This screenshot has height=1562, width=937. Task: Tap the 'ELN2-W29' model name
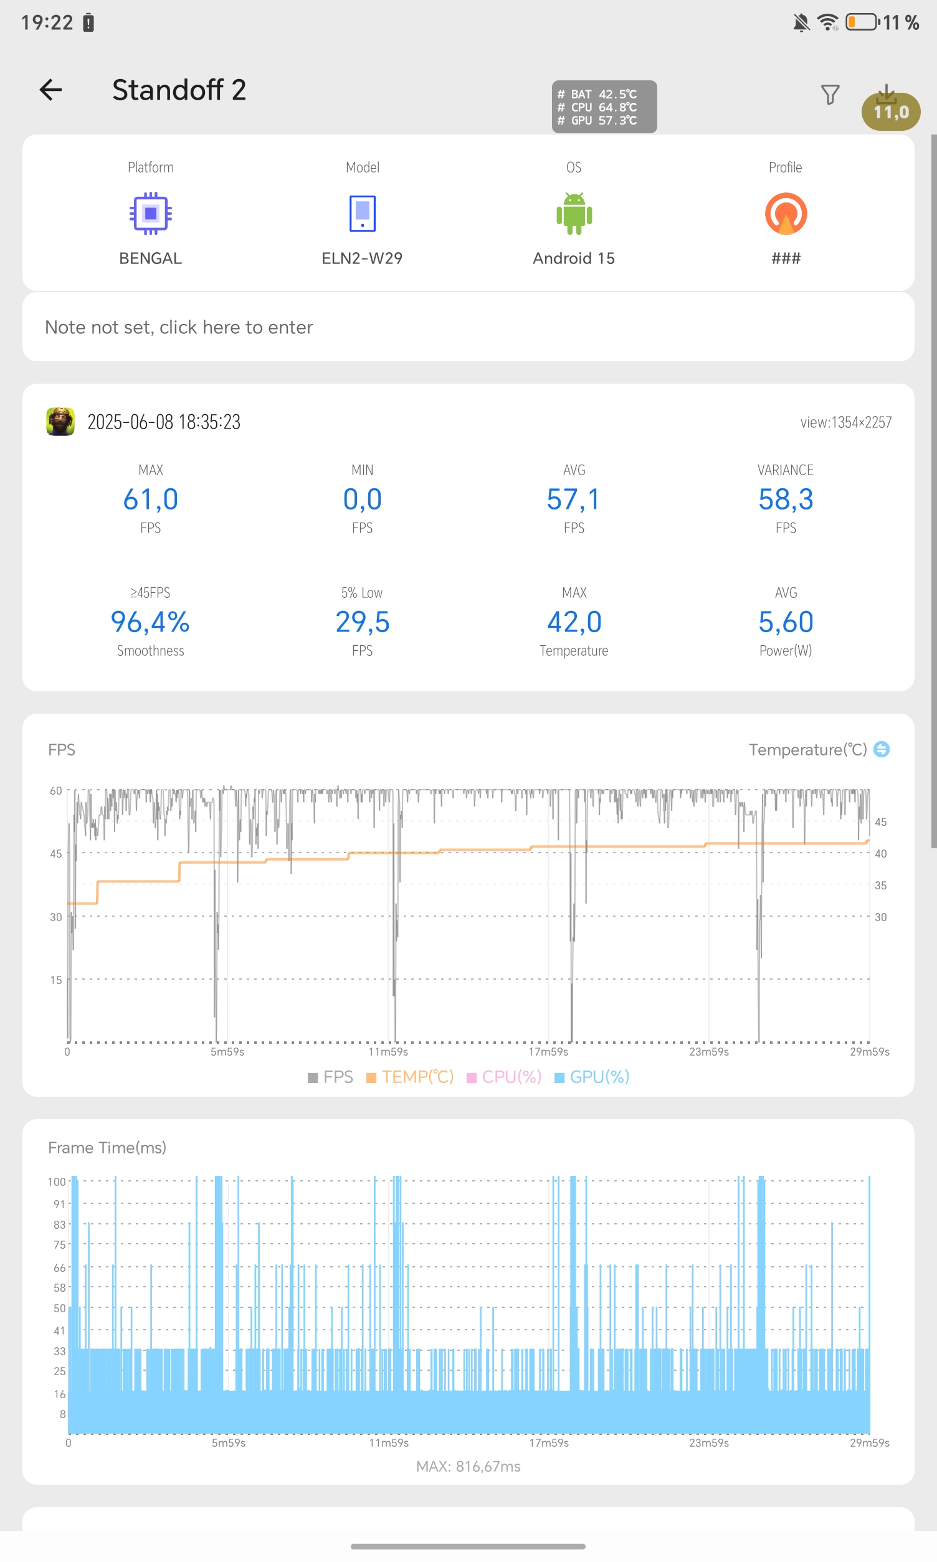(x=363, y=258)
